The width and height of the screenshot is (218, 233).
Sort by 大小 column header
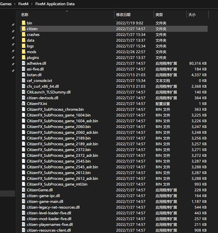pyautogui.click(x=192, y=15)
